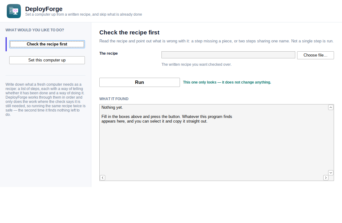342x223 pixels.
Task: Select 'Check the recipe first' option
Action: tap(47, 44)
